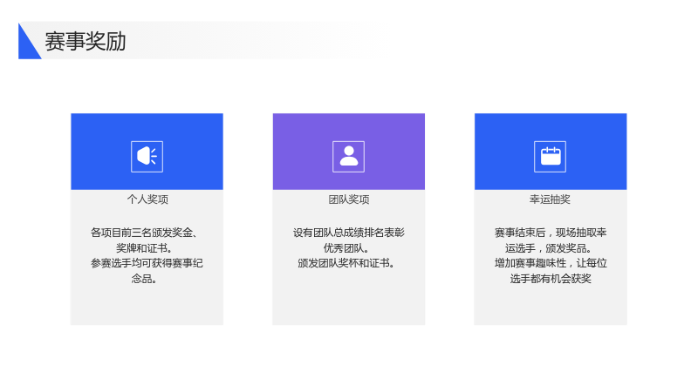The height and width of the screenshot is (392, 698).
Task: Click text 奖牌和证书。 in first card
Action: pyautogui.click(x=144, y=248)
